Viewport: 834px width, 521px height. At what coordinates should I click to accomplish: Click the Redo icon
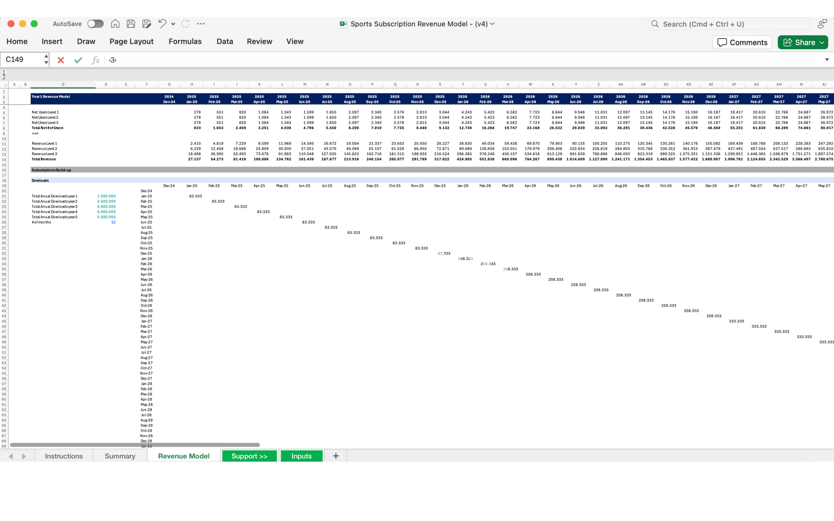pyautogui.click(x=185, y=24)
